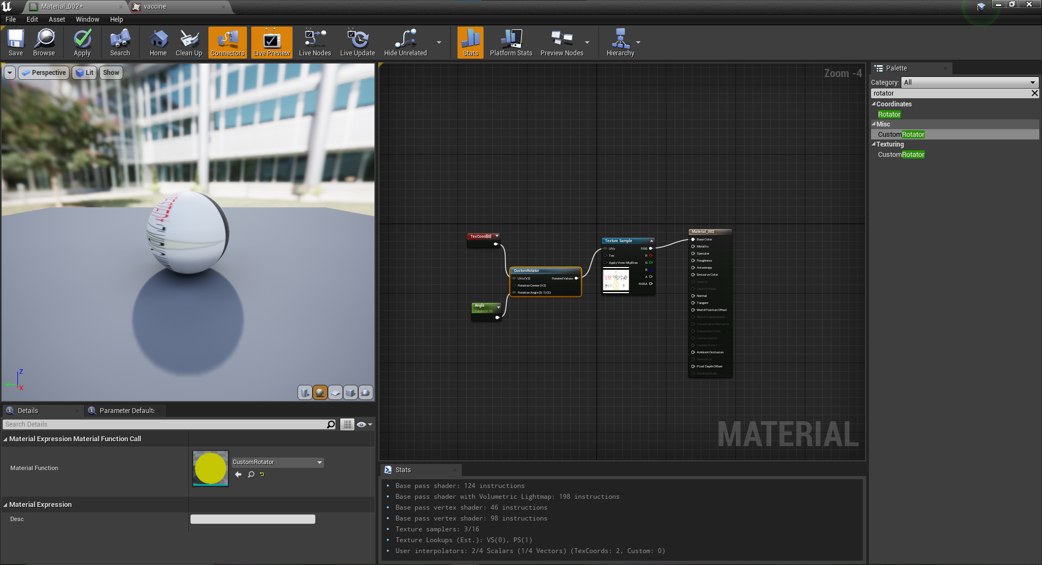Click the Lit view mode button
1042x565 pixels.
(x=85, y=73)
